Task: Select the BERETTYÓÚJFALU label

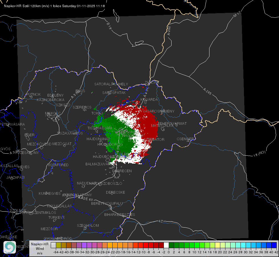Action: pyautogui.click(x=107, y=203)
